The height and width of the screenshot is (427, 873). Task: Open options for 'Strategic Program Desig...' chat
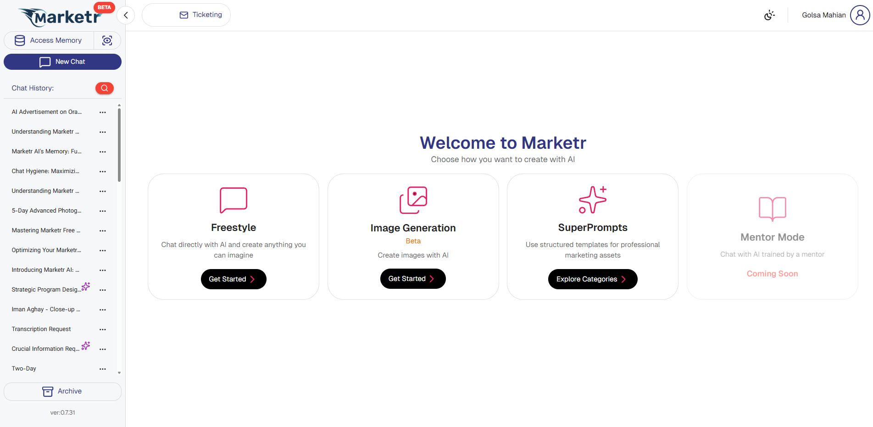(103, 290)
